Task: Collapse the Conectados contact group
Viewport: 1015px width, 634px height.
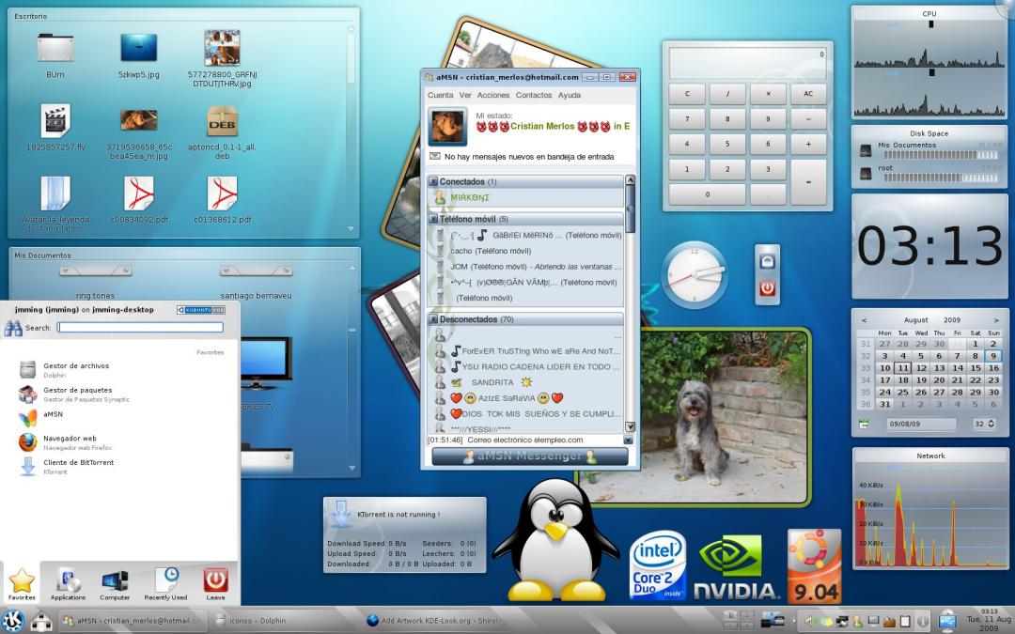Action: click(433, 182)
